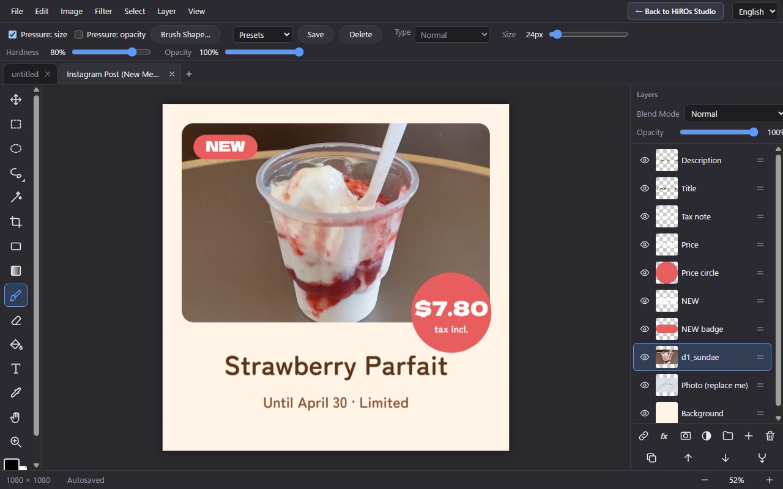Select the Gradient tool
The height and width of the screenshot is (489, 783).
(16, 271)
